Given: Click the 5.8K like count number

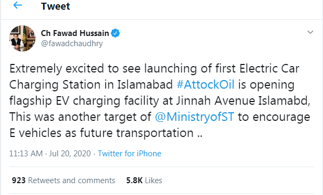Looking at the screenshot, I should [134, 180].
